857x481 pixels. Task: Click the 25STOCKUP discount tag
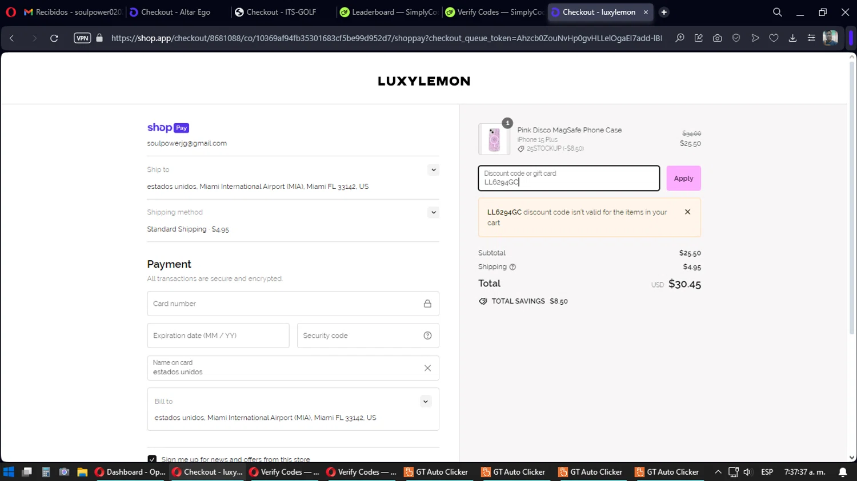click(551, 148)
